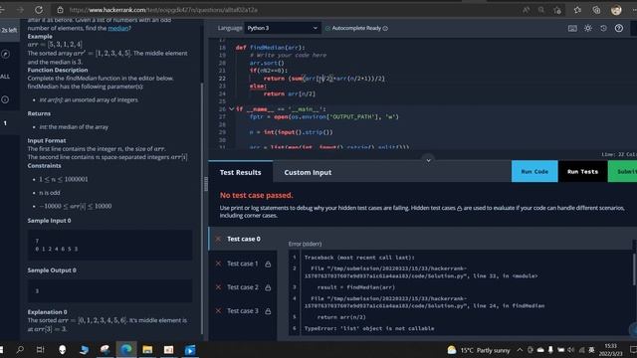Reload the page with the browser refresh icon
Screen dimensions: 637x358
point(39,9)
